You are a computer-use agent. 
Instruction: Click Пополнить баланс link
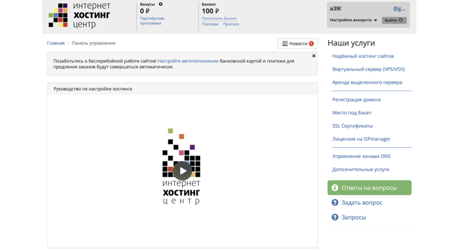point(219,18)
